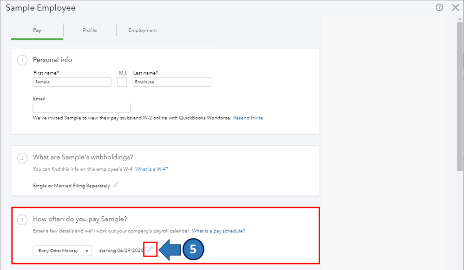
Task: Close the Sample Employee window
Action: [x=455, y=7]
